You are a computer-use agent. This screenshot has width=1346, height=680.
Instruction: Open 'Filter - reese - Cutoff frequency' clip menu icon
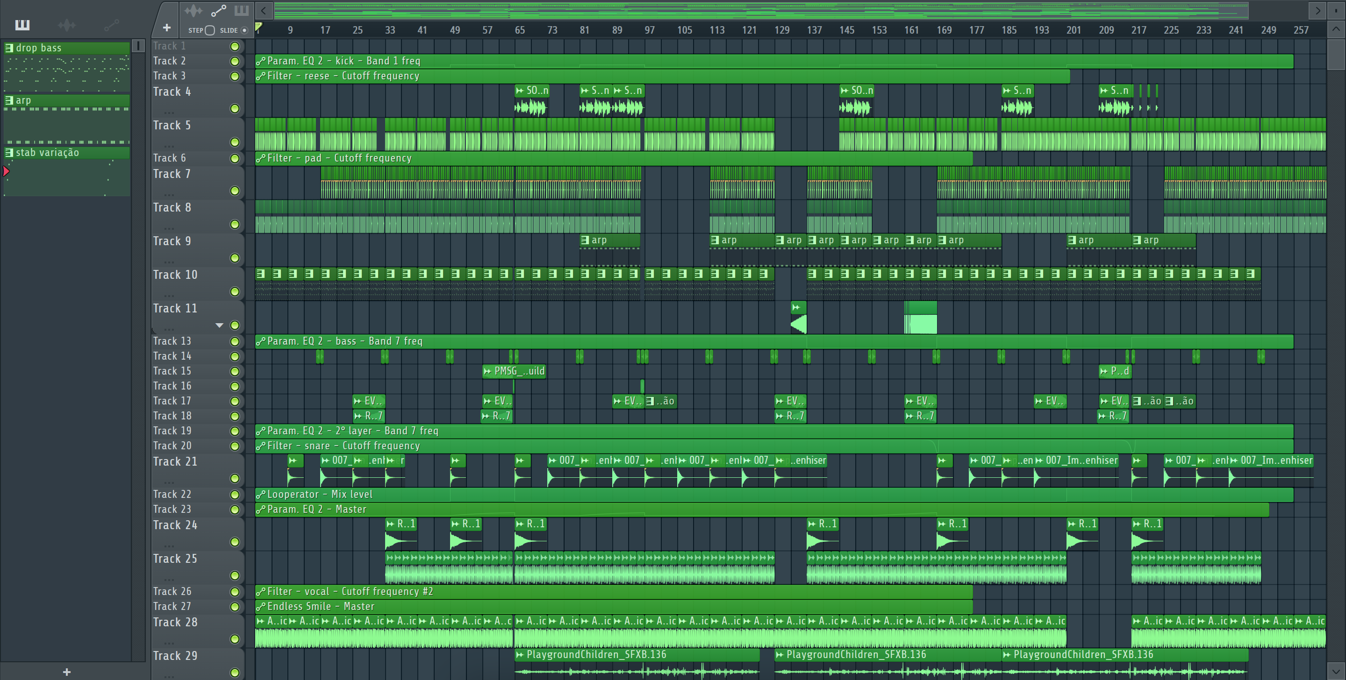click(x=261, y=76)
